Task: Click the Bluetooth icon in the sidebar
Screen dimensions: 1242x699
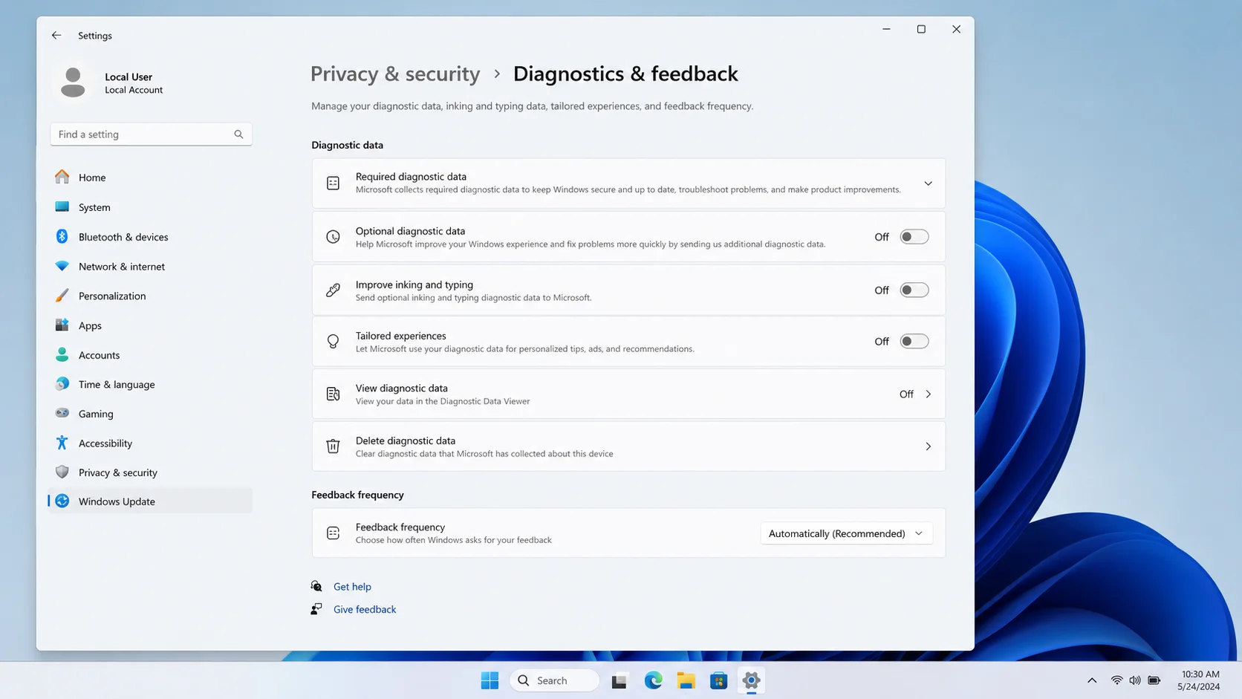Action: pyautogui.click(x=62, y=236)
